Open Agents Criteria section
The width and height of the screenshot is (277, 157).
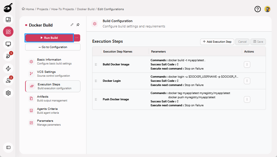click(53, 110)
